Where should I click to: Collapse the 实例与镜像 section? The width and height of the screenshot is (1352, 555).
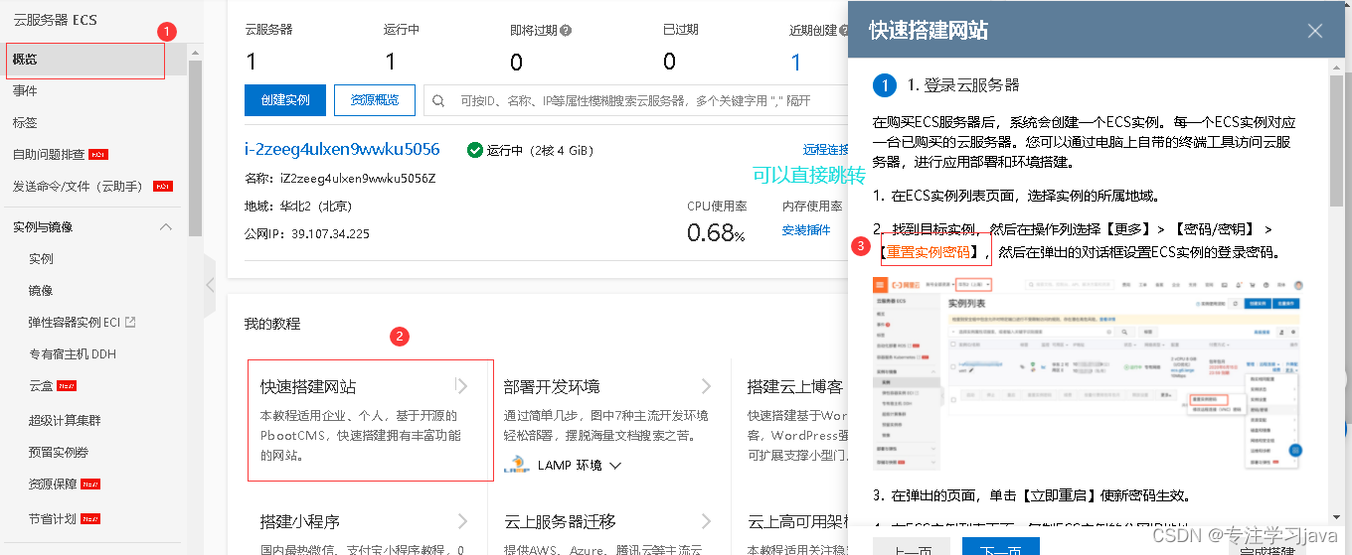point(166,227)
